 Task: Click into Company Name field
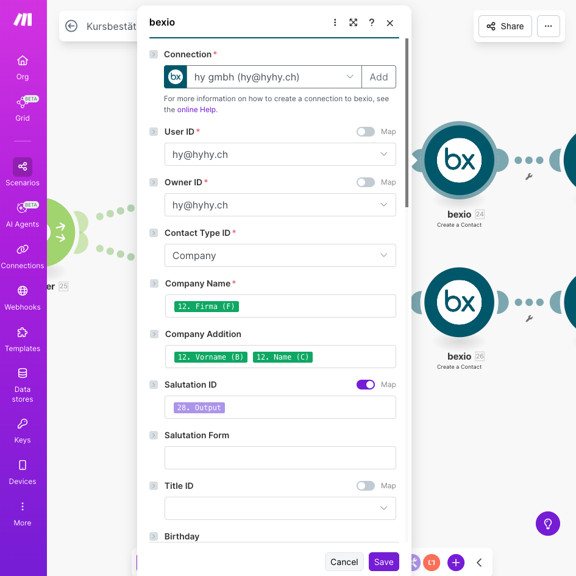pyautogui.click(x=280, y=306)
